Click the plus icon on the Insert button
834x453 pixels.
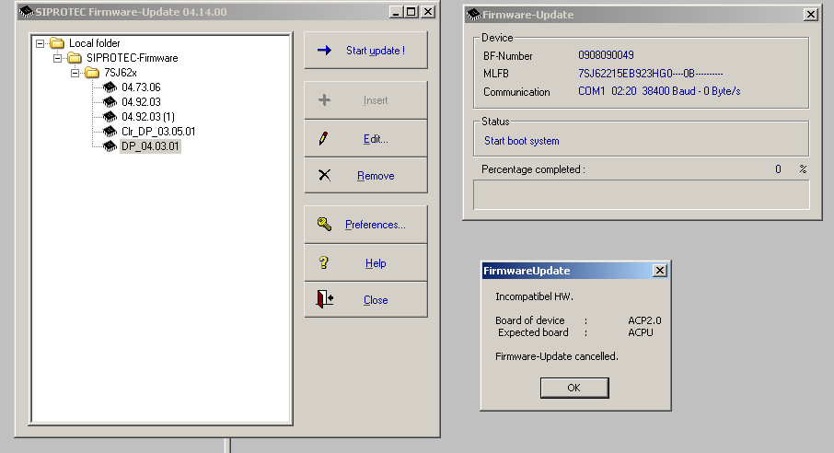coord(324,99)
